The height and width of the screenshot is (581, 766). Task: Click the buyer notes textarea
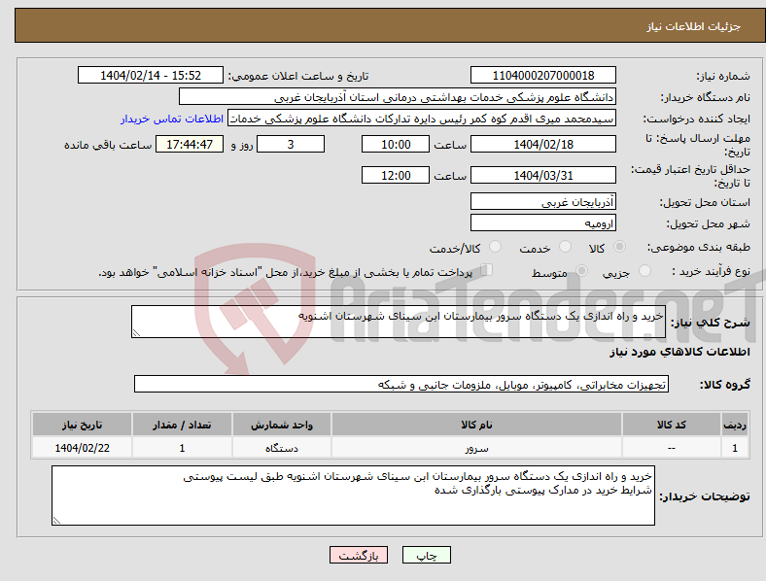tap(353, 496)
